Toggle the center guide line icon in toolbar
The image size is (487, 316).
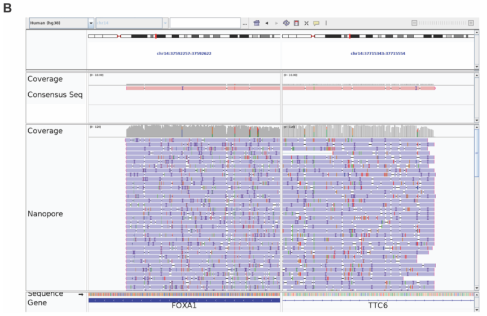tap(326, 23)
